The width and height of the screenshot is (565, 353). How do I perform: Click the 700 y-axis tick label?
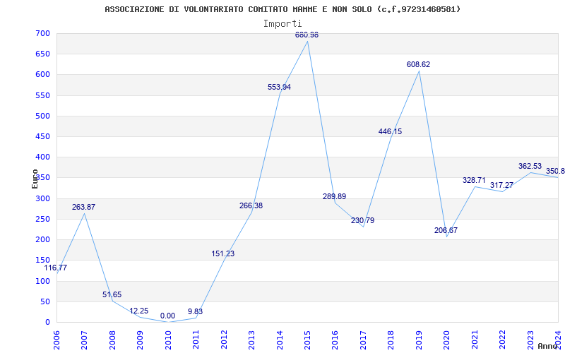click(x=42, y=33)
